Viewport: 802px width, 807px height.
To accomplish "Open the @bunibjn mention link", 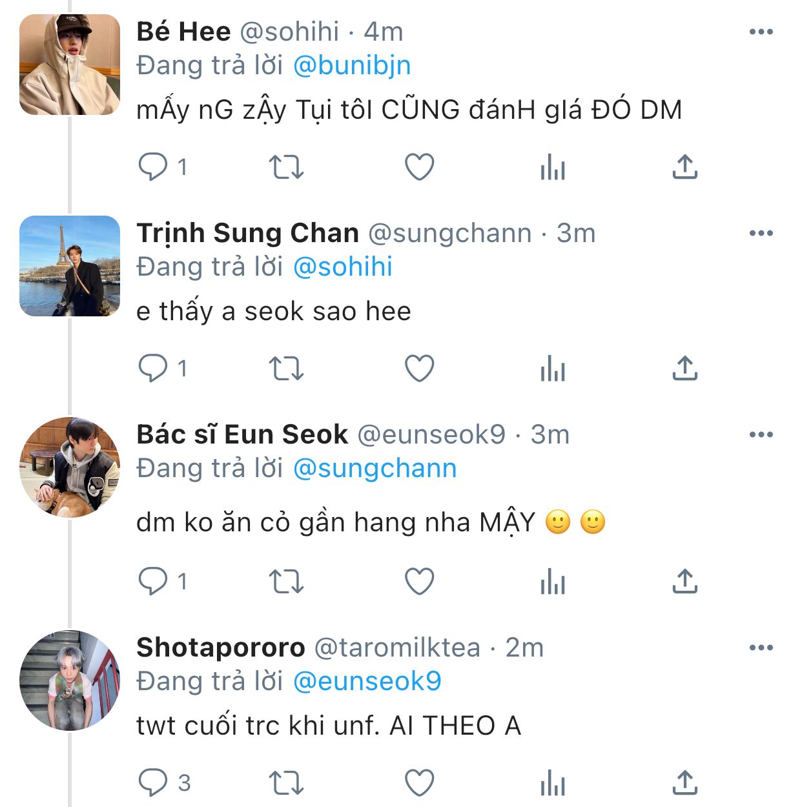I will pos(352,66).
